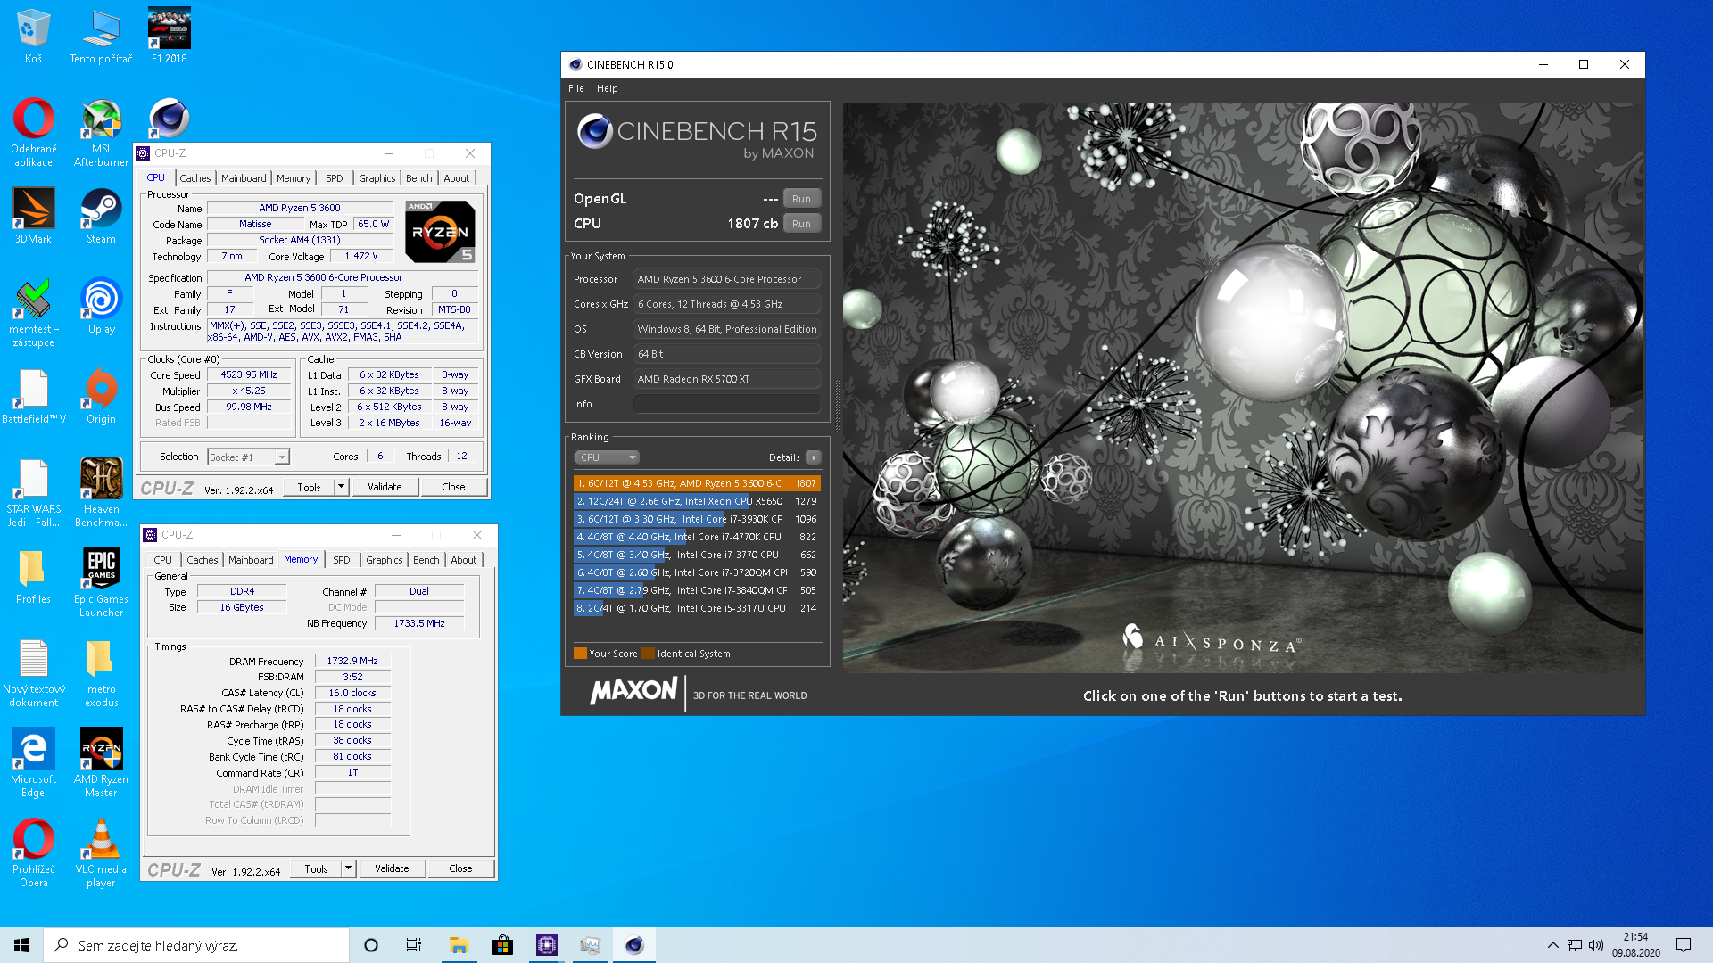Click the Windows search box on taskbar
1713x963 pixels.
pos(196,945)
